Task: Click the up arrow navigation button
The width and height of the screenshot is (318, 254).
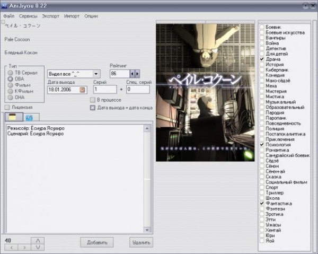Action: [38, 241]
